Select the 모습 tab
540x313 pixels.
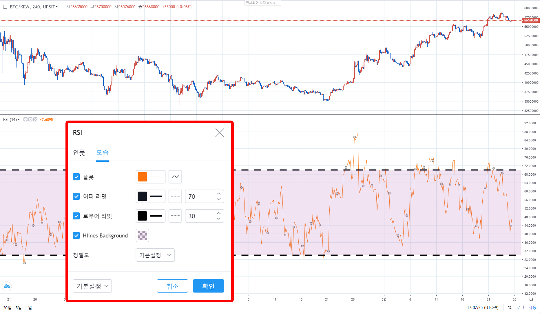[x=103, y=153]
